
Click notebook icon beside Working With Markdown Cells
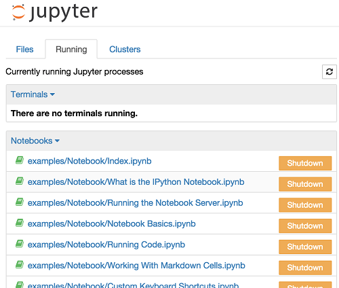point(20,264)
